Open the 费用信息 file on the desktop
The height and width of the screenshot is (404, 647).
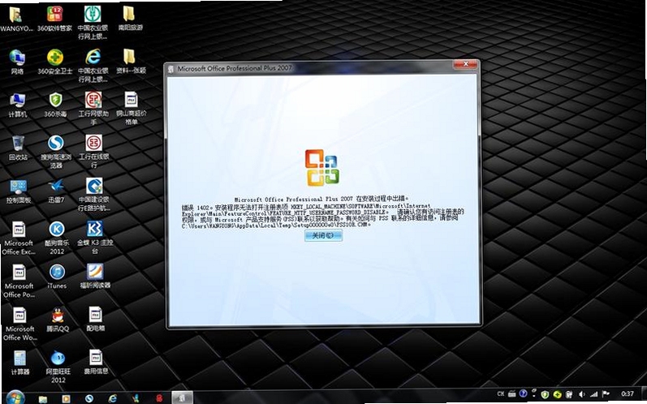tap(96, 363)
